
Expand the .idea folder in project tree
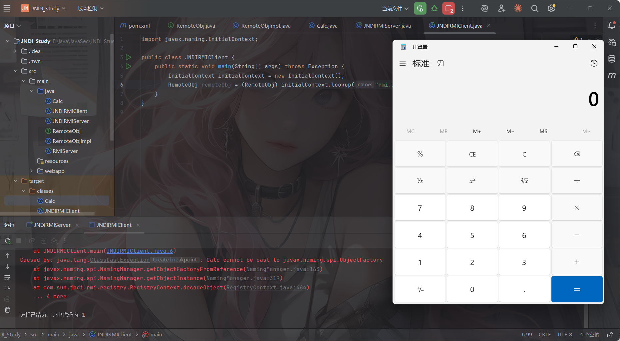tap(15, 51)
